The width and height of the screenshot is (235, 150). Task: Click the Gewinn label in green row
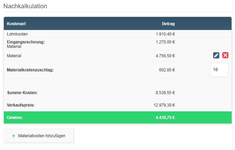coord(15,118)
